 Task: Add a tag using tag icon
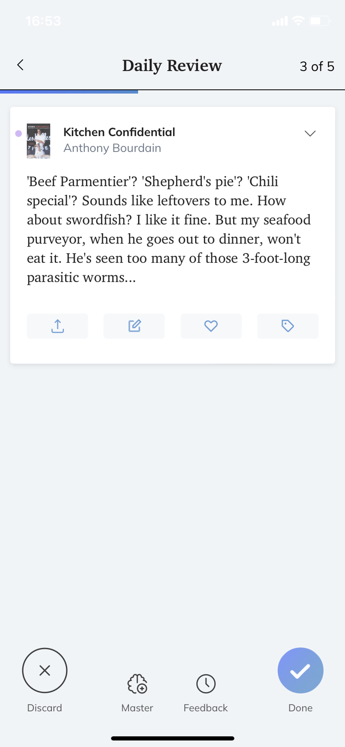click(x=288, y=326)
